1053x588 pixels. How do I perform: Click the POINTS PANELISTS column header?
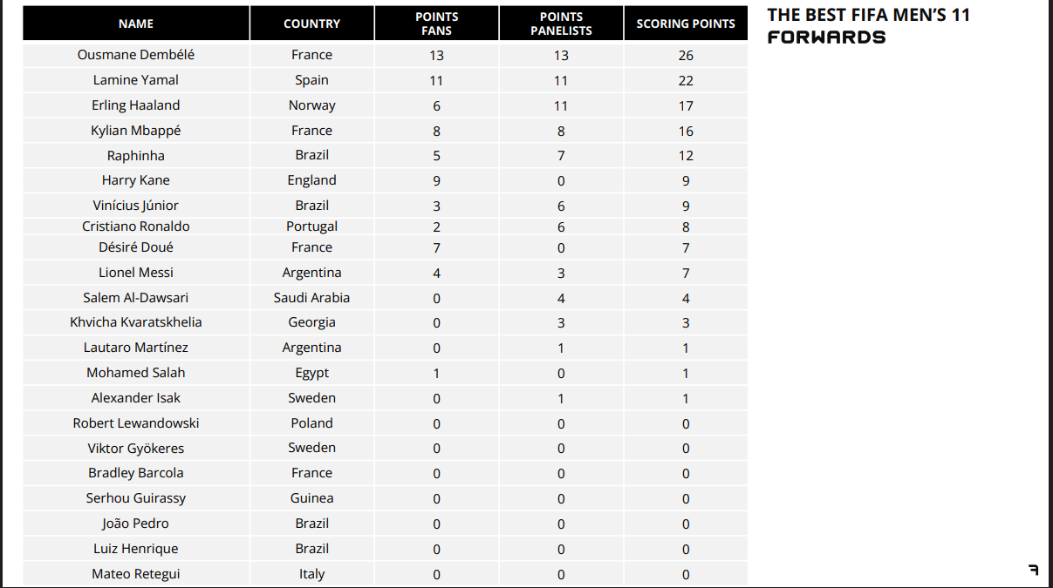(x=561, y=24)
